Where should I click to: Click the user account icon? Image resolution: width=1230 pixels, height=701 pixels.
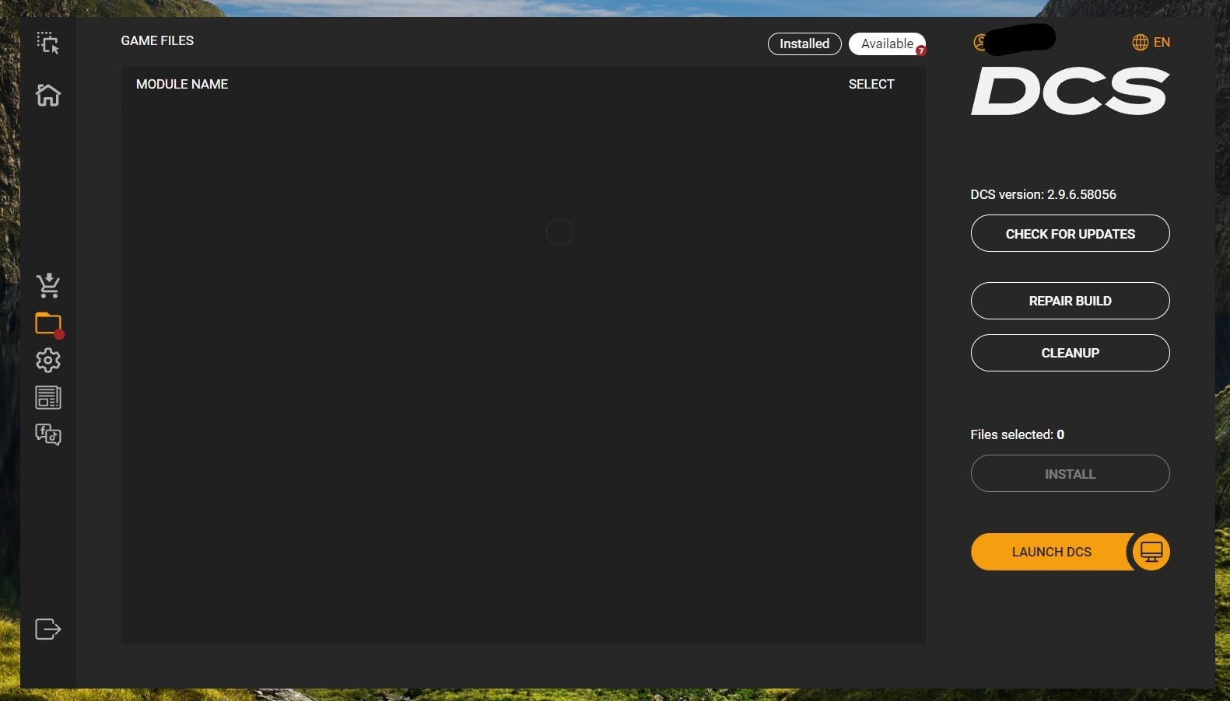tap(980, 42)
